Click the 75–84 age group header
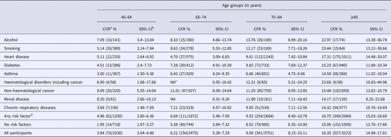 tap(276, 17)
